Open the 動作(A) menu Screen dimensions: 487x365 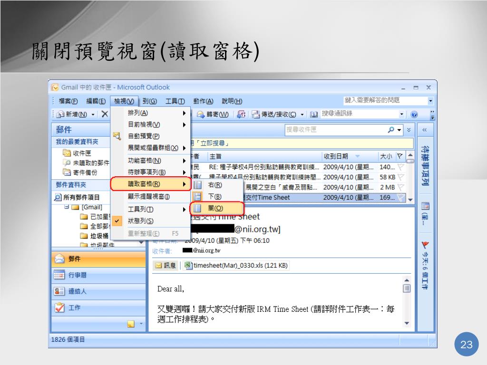pyautogui.click(x=203, y=101)
